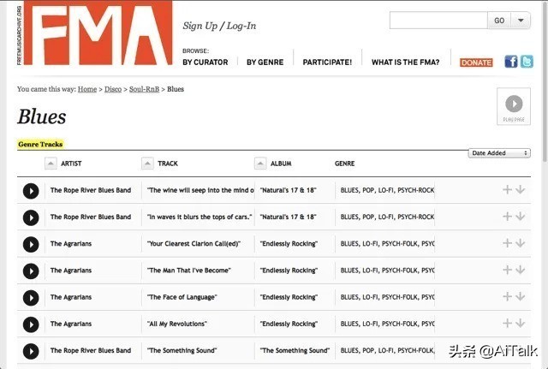This screenshot has height=369, width=548.
Task: Open the By Genre browse menu
Action: tap(265, 62)
